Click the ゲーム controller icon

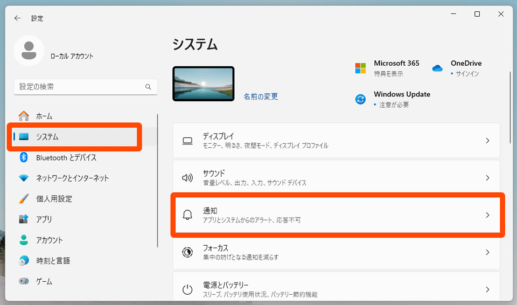[x=24, y=281]
